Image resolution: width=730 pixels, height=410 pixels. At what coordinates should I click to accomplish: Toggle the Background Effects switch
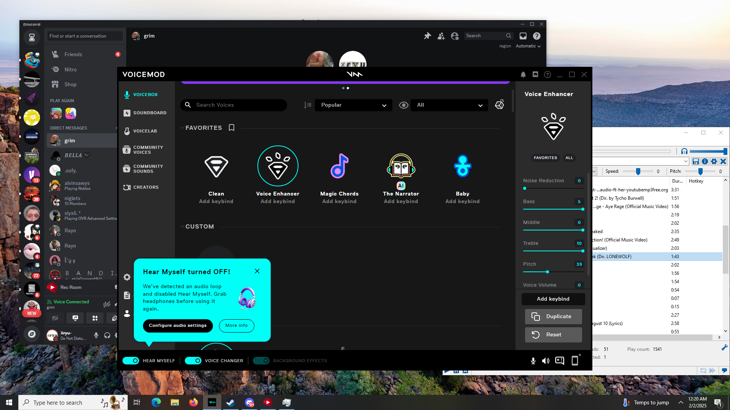(261, 361)
